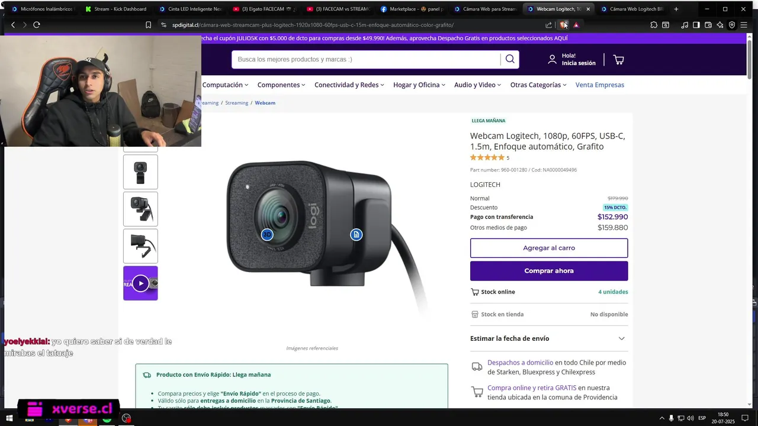The image size is (758, 426).
Task: Open the shopping cart icon
Action: (x=619, y=59)
